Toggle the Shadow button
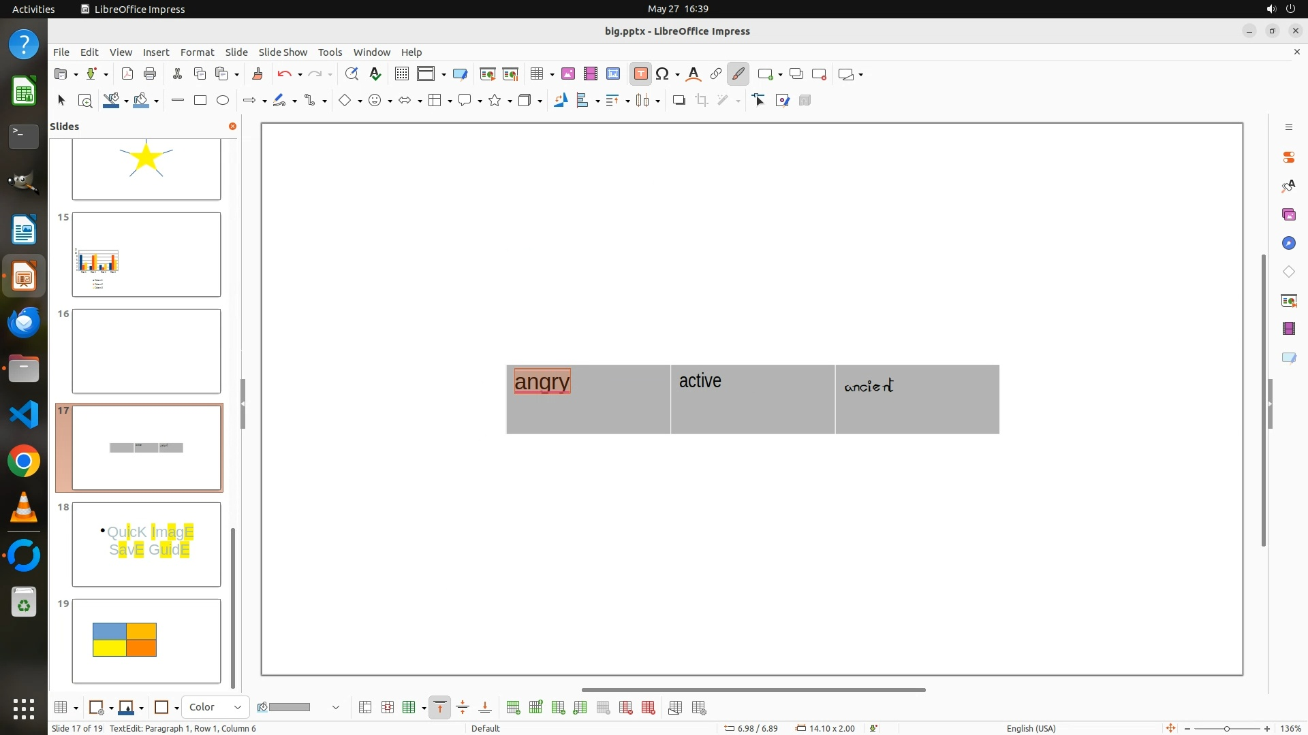The height and width of the screenshot is (735, 1308). click(679, 101)
